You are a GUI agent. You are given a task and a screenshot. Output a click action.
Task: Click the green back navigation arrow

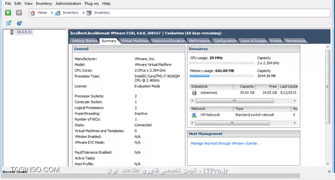pos(8,13)
